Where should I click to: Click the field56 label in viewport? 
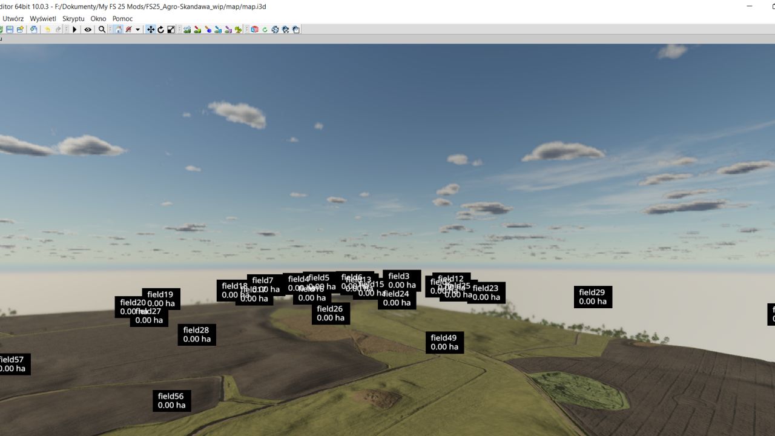coord(171,401)
